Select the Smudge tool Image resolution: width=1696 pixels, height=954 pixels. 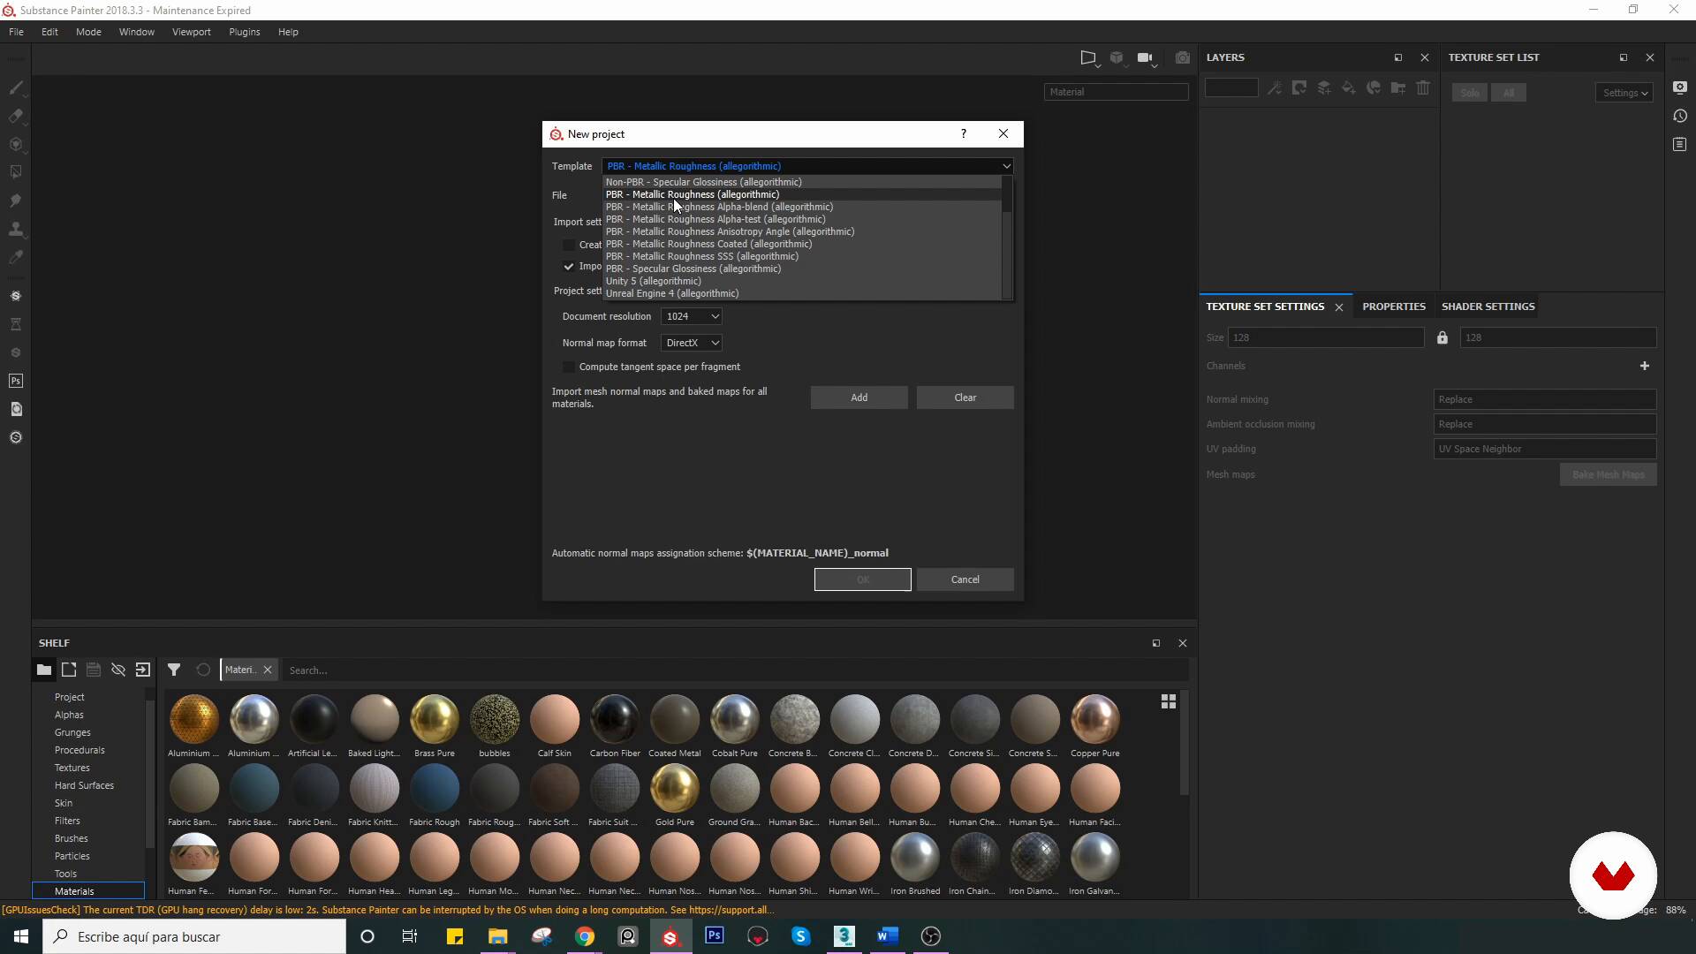15,201
